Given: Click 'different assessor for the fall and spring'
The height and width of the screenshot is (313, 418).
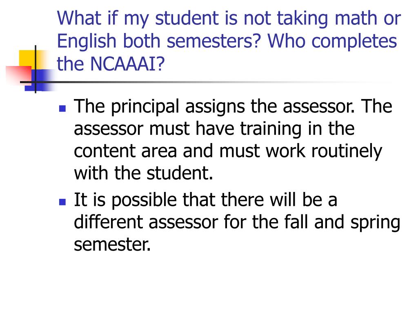Looking at the screenshot, I should [x=237, y=223].
